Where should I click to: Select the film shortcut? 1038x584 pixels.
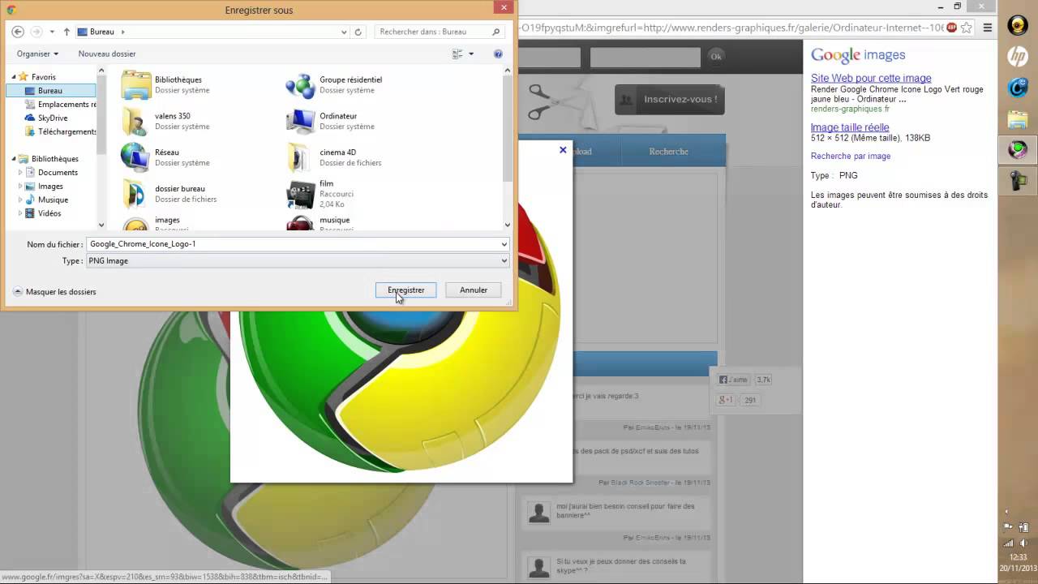pos(320,194)
